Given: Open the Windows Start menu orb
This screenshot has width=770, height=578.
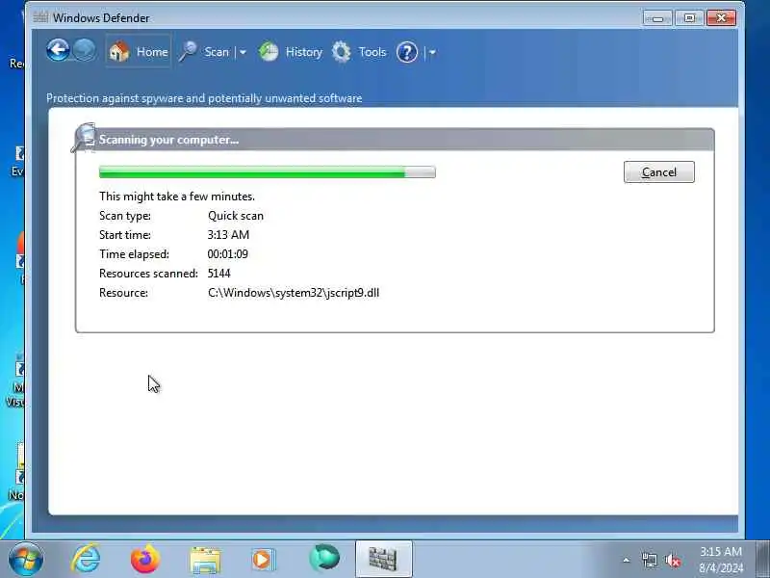Looking at the screenshot, I should point(26,560).
